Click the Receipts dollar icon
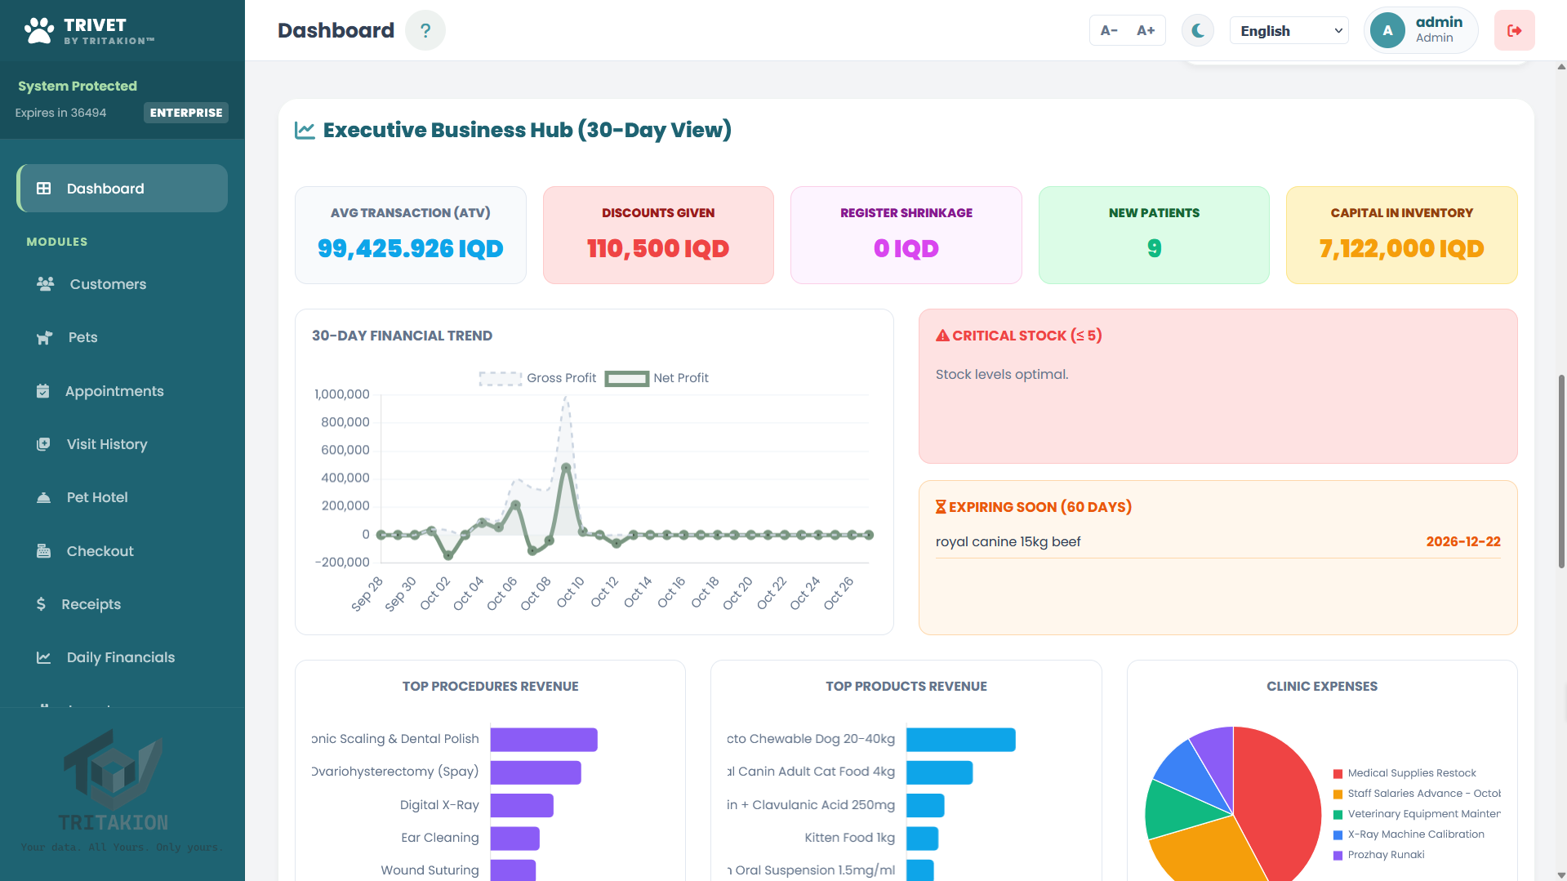The image size is (1567, 881). 41,604
